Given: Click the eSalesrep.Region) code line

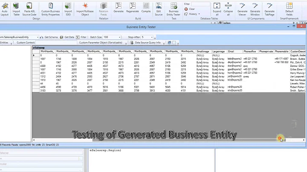Looking at the screenshot, I should coord(105,150).
